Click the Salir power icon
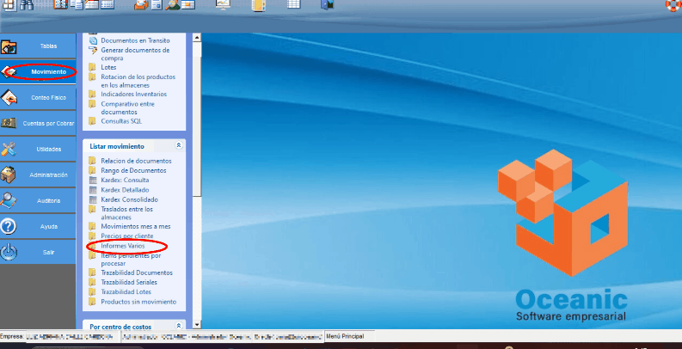Screen dimensions: 682x349 point(9,252)
